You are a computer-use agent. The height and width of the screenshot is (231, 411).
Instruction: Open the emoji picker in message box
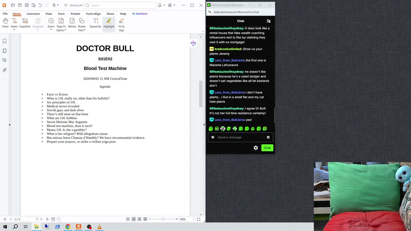pyautogui.click(x=268, y=137)
